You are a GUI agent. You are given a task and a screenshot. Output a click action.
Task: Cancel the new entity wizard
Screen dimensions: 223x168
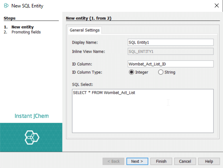point(185,161)
